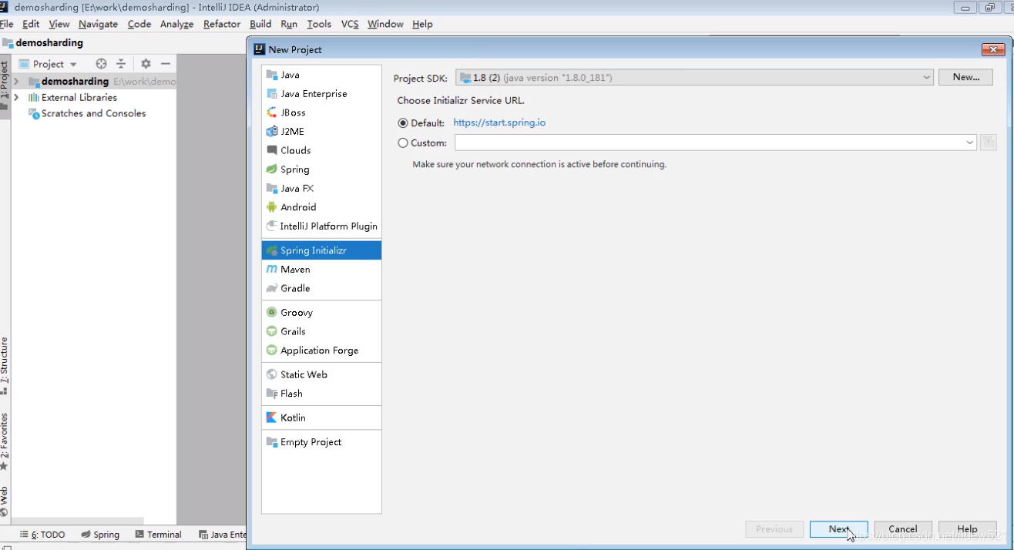
Task: Open the TODO tool window tab
Action: click(x=42, y=535)
